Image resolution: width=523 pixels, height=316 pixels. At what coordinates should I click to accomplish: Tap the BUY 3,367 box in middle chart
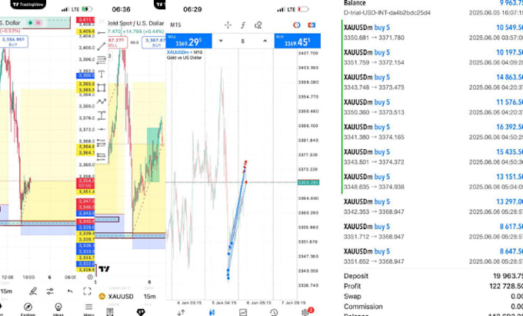pyautogui.click(x=154, y=42)
